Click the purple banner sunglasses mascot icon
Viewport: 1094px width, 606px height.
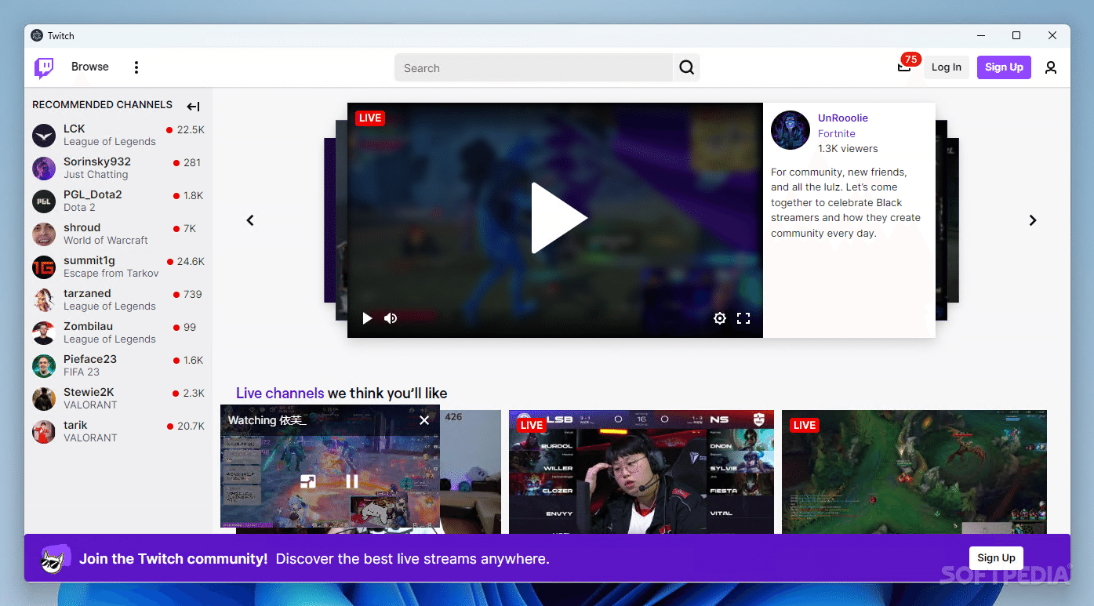click(56, 558)
